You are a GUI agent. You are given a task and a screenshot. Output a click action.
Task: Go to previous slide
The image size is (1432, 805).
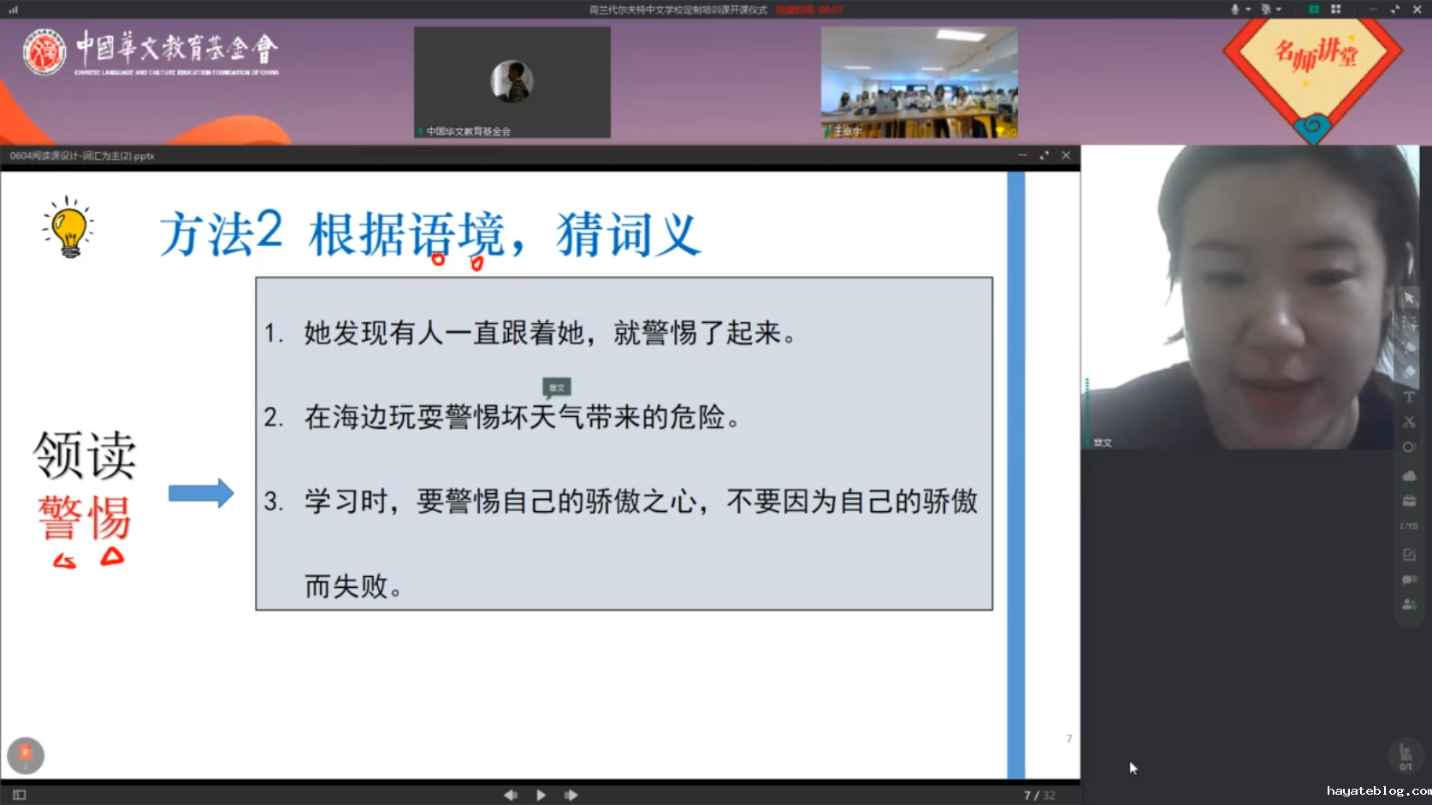511,795
